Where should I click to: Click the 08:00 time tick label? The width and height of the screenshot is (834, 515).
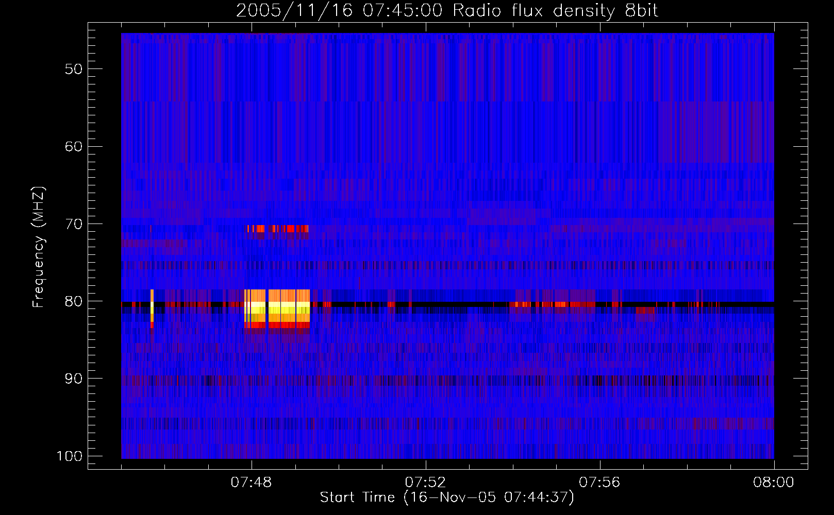(x=774, y=483)
